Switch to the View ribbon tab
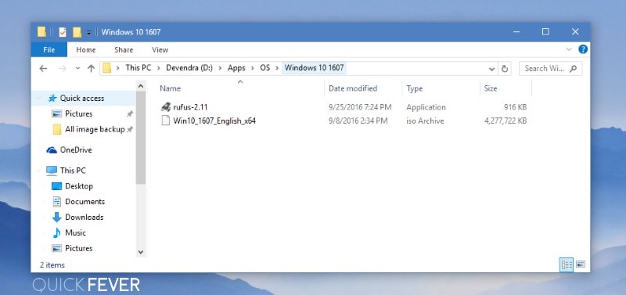Screen dimensions: 626x295 point(160,50)
